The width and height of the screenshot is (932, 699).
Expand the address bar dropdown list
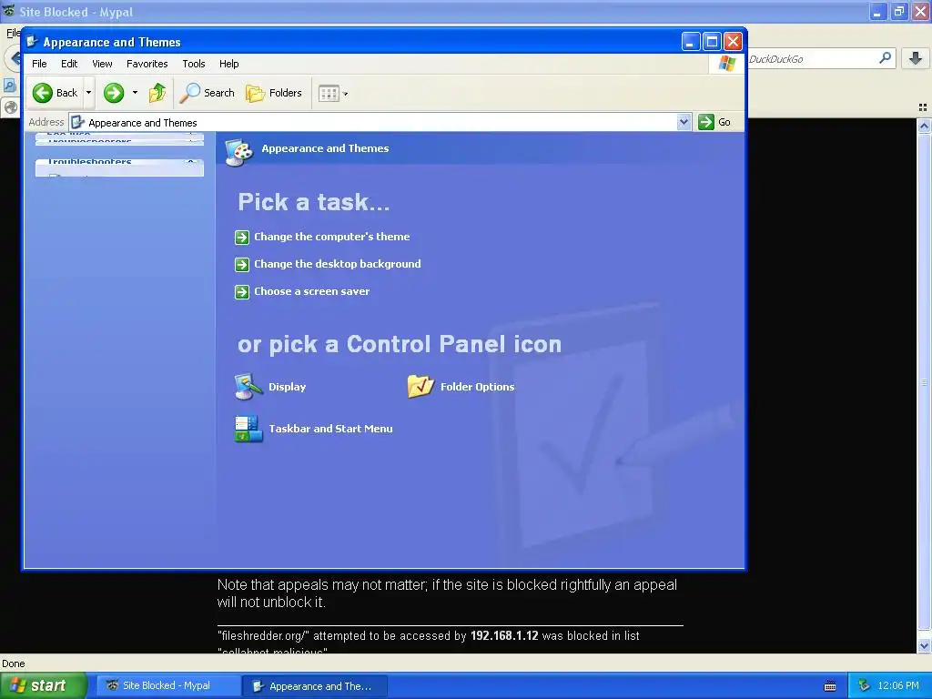(684, 122)
